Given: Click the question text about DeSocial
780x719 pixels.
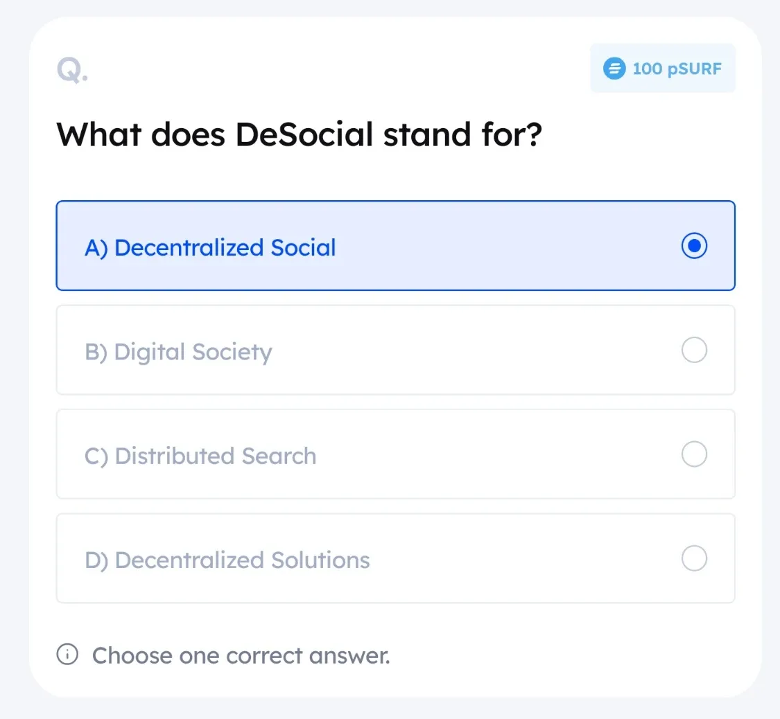Looking at the screenshot, I should click(x=300, y=134).
